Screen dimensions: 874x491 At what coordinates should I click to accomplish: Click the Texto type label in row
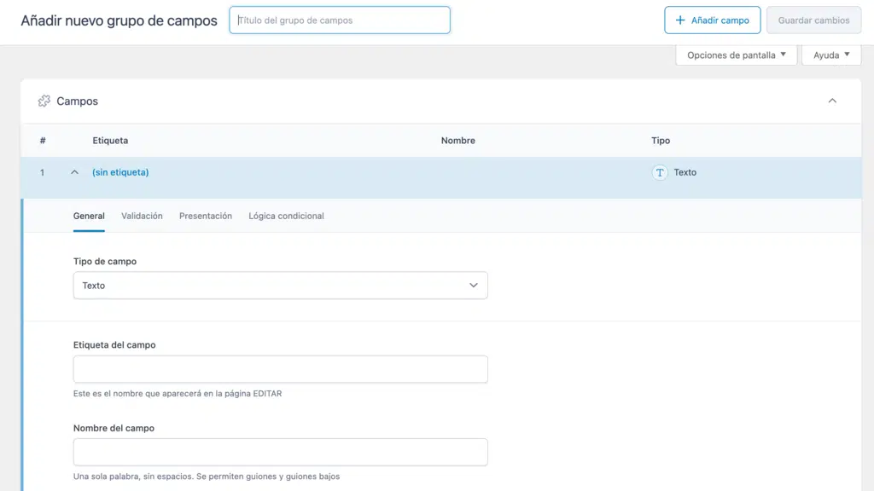pyautogui.click(x=685, y=172)
